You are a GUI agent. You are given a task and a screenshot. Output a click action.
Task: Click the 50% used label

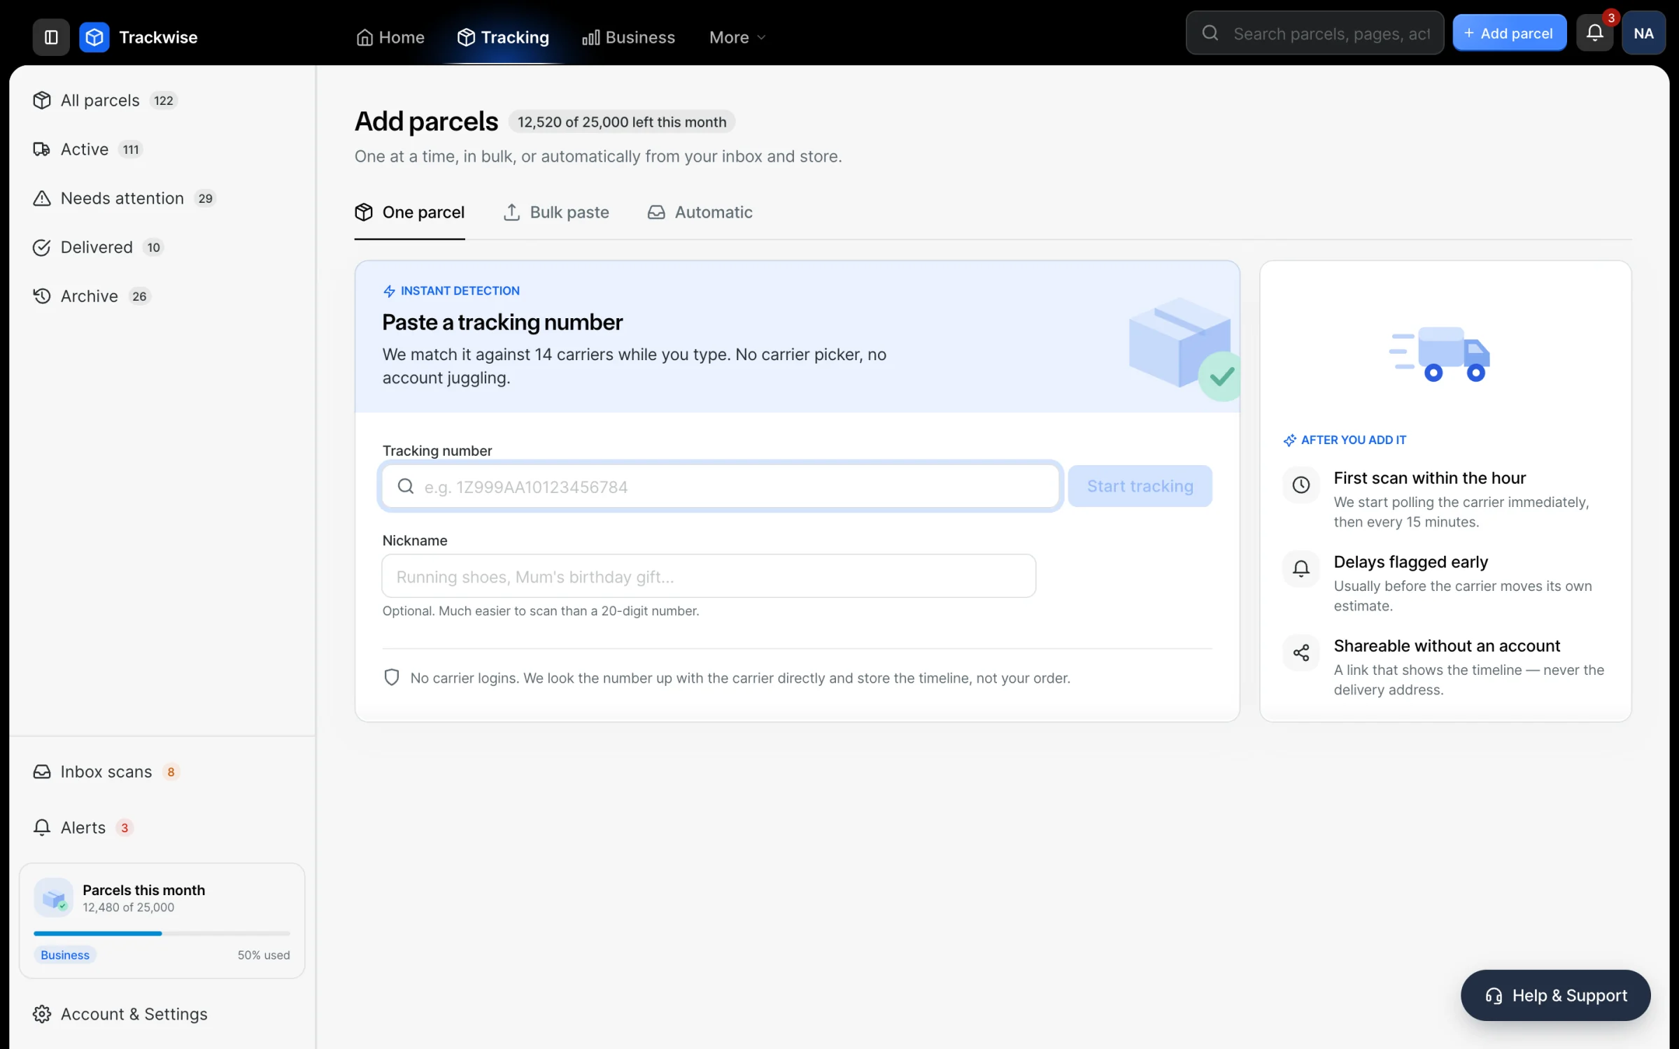point(264,955)
